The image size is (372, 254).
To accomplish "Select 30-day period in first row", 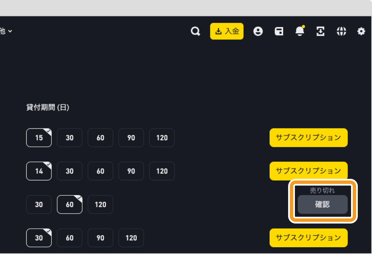I will pyautogui.click(x=70, y=138).
